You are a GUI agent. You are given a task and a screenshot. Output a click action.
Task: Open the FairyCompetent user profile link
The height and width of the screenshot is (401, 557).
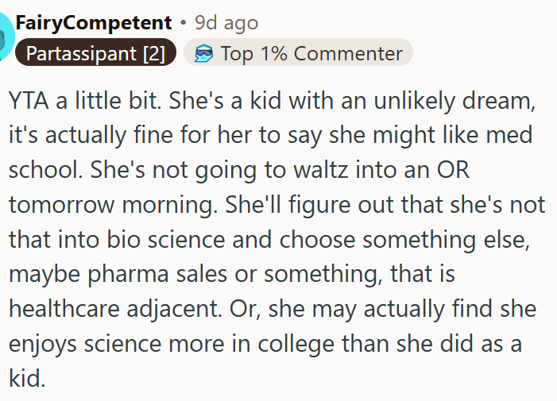(x=94, y=23)
